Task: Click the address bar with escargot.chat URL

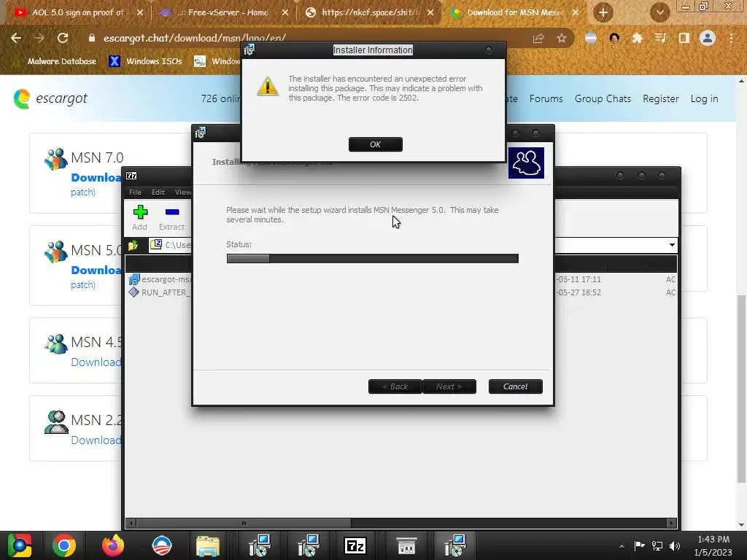Action: [305, 38]
